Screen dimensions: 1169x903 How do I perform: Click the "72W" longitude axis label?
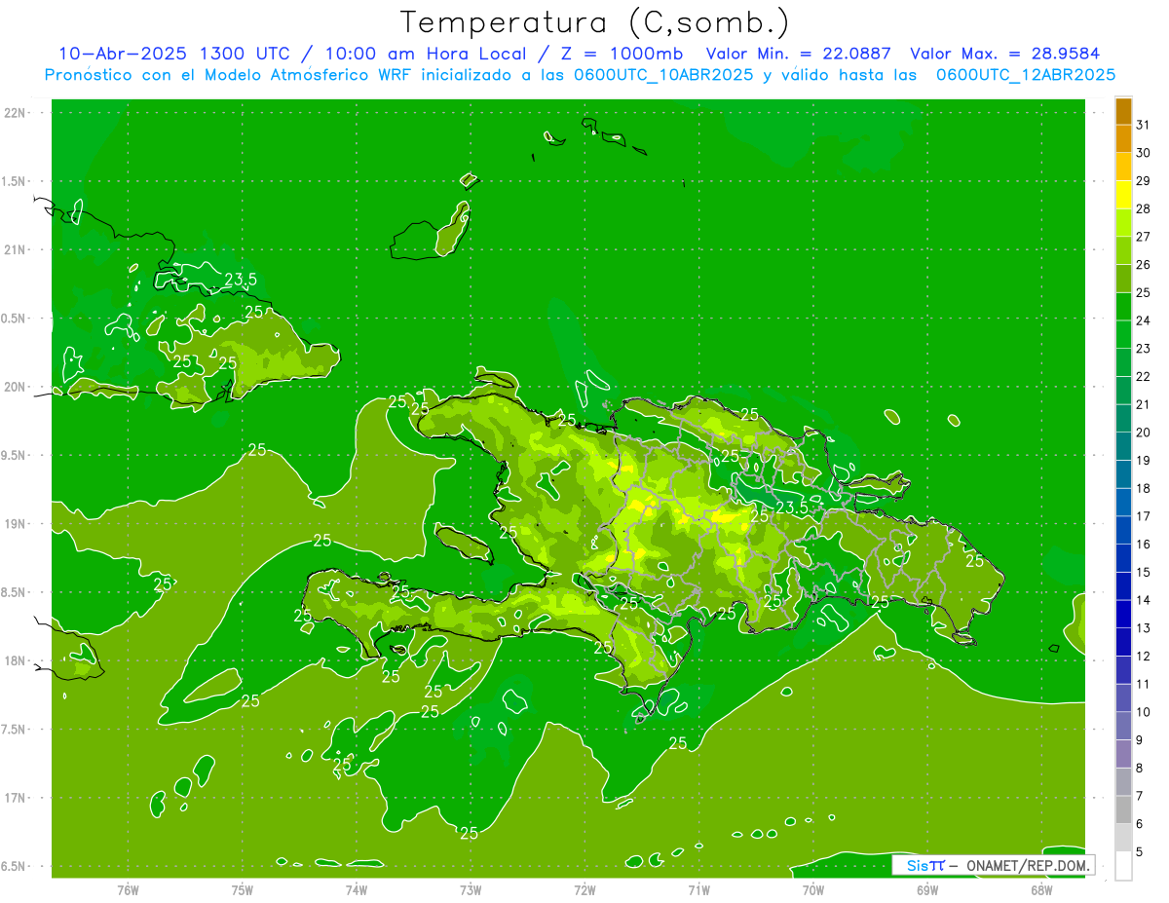584,890
